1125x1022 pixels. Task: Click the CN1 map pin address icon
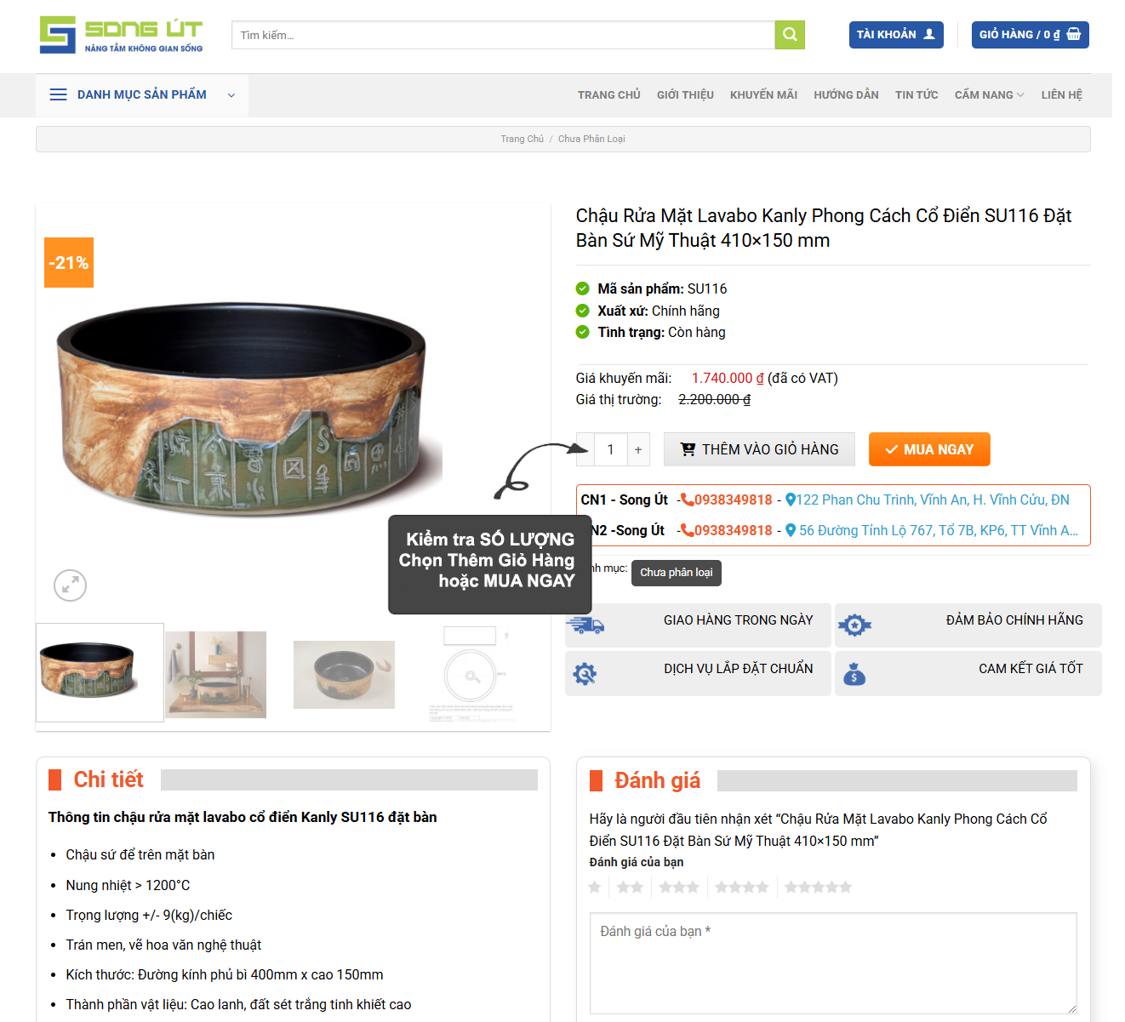(790, 500)
